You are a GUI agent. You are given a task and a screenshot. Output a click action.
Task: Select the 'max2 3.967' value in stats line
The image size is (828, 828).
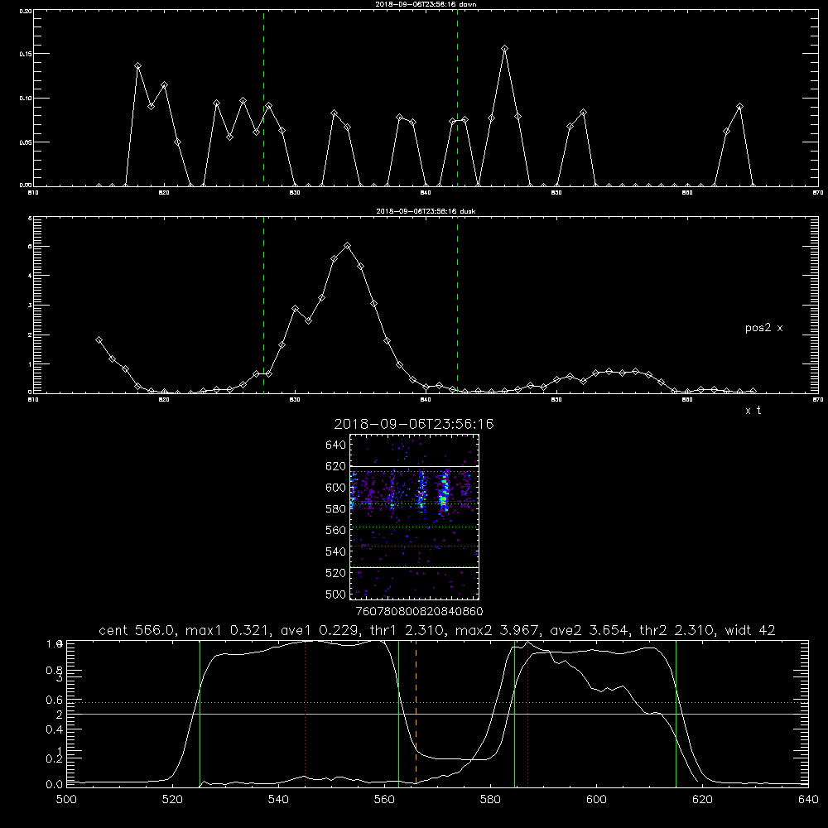pyautogui.click(x=496, y=630)
